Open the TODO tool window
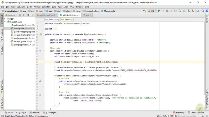This screenshot has height=117, width=209. tap(9, 112)
